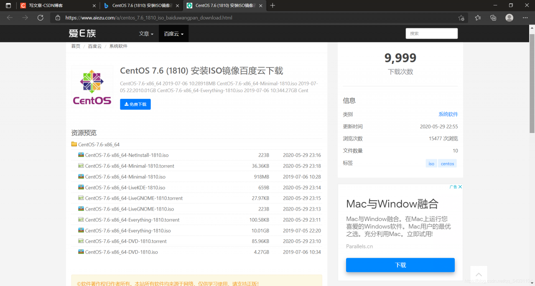Switch to the 写文章-CSDN博客 tab

click(58, 5)
